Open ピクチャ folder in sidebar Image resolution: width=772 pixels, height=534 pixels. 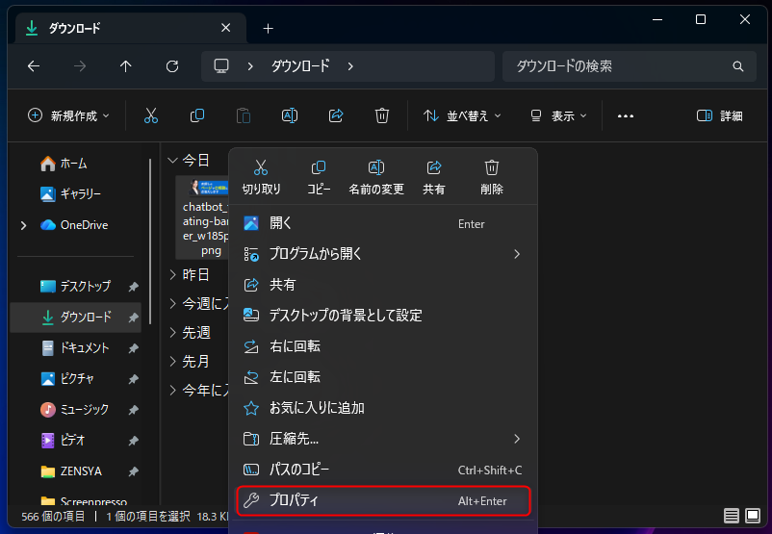tap(77, 378)
